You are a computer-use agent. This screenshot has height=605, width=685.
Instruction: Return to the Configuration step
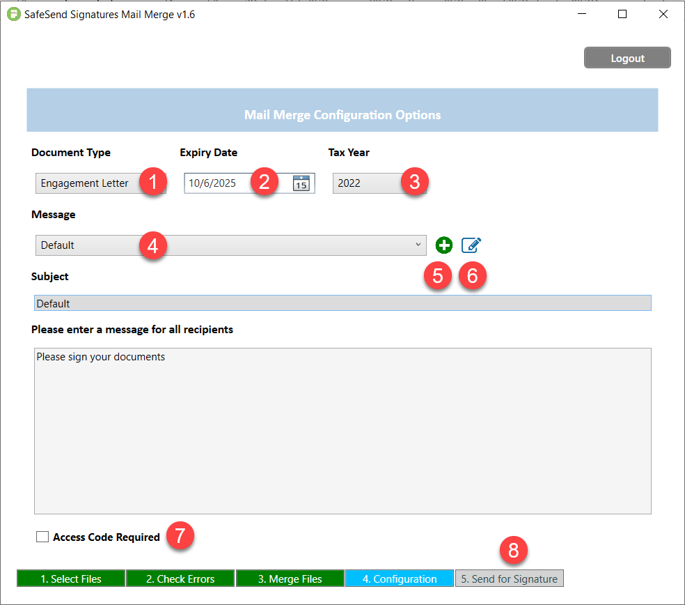(399, 578)
